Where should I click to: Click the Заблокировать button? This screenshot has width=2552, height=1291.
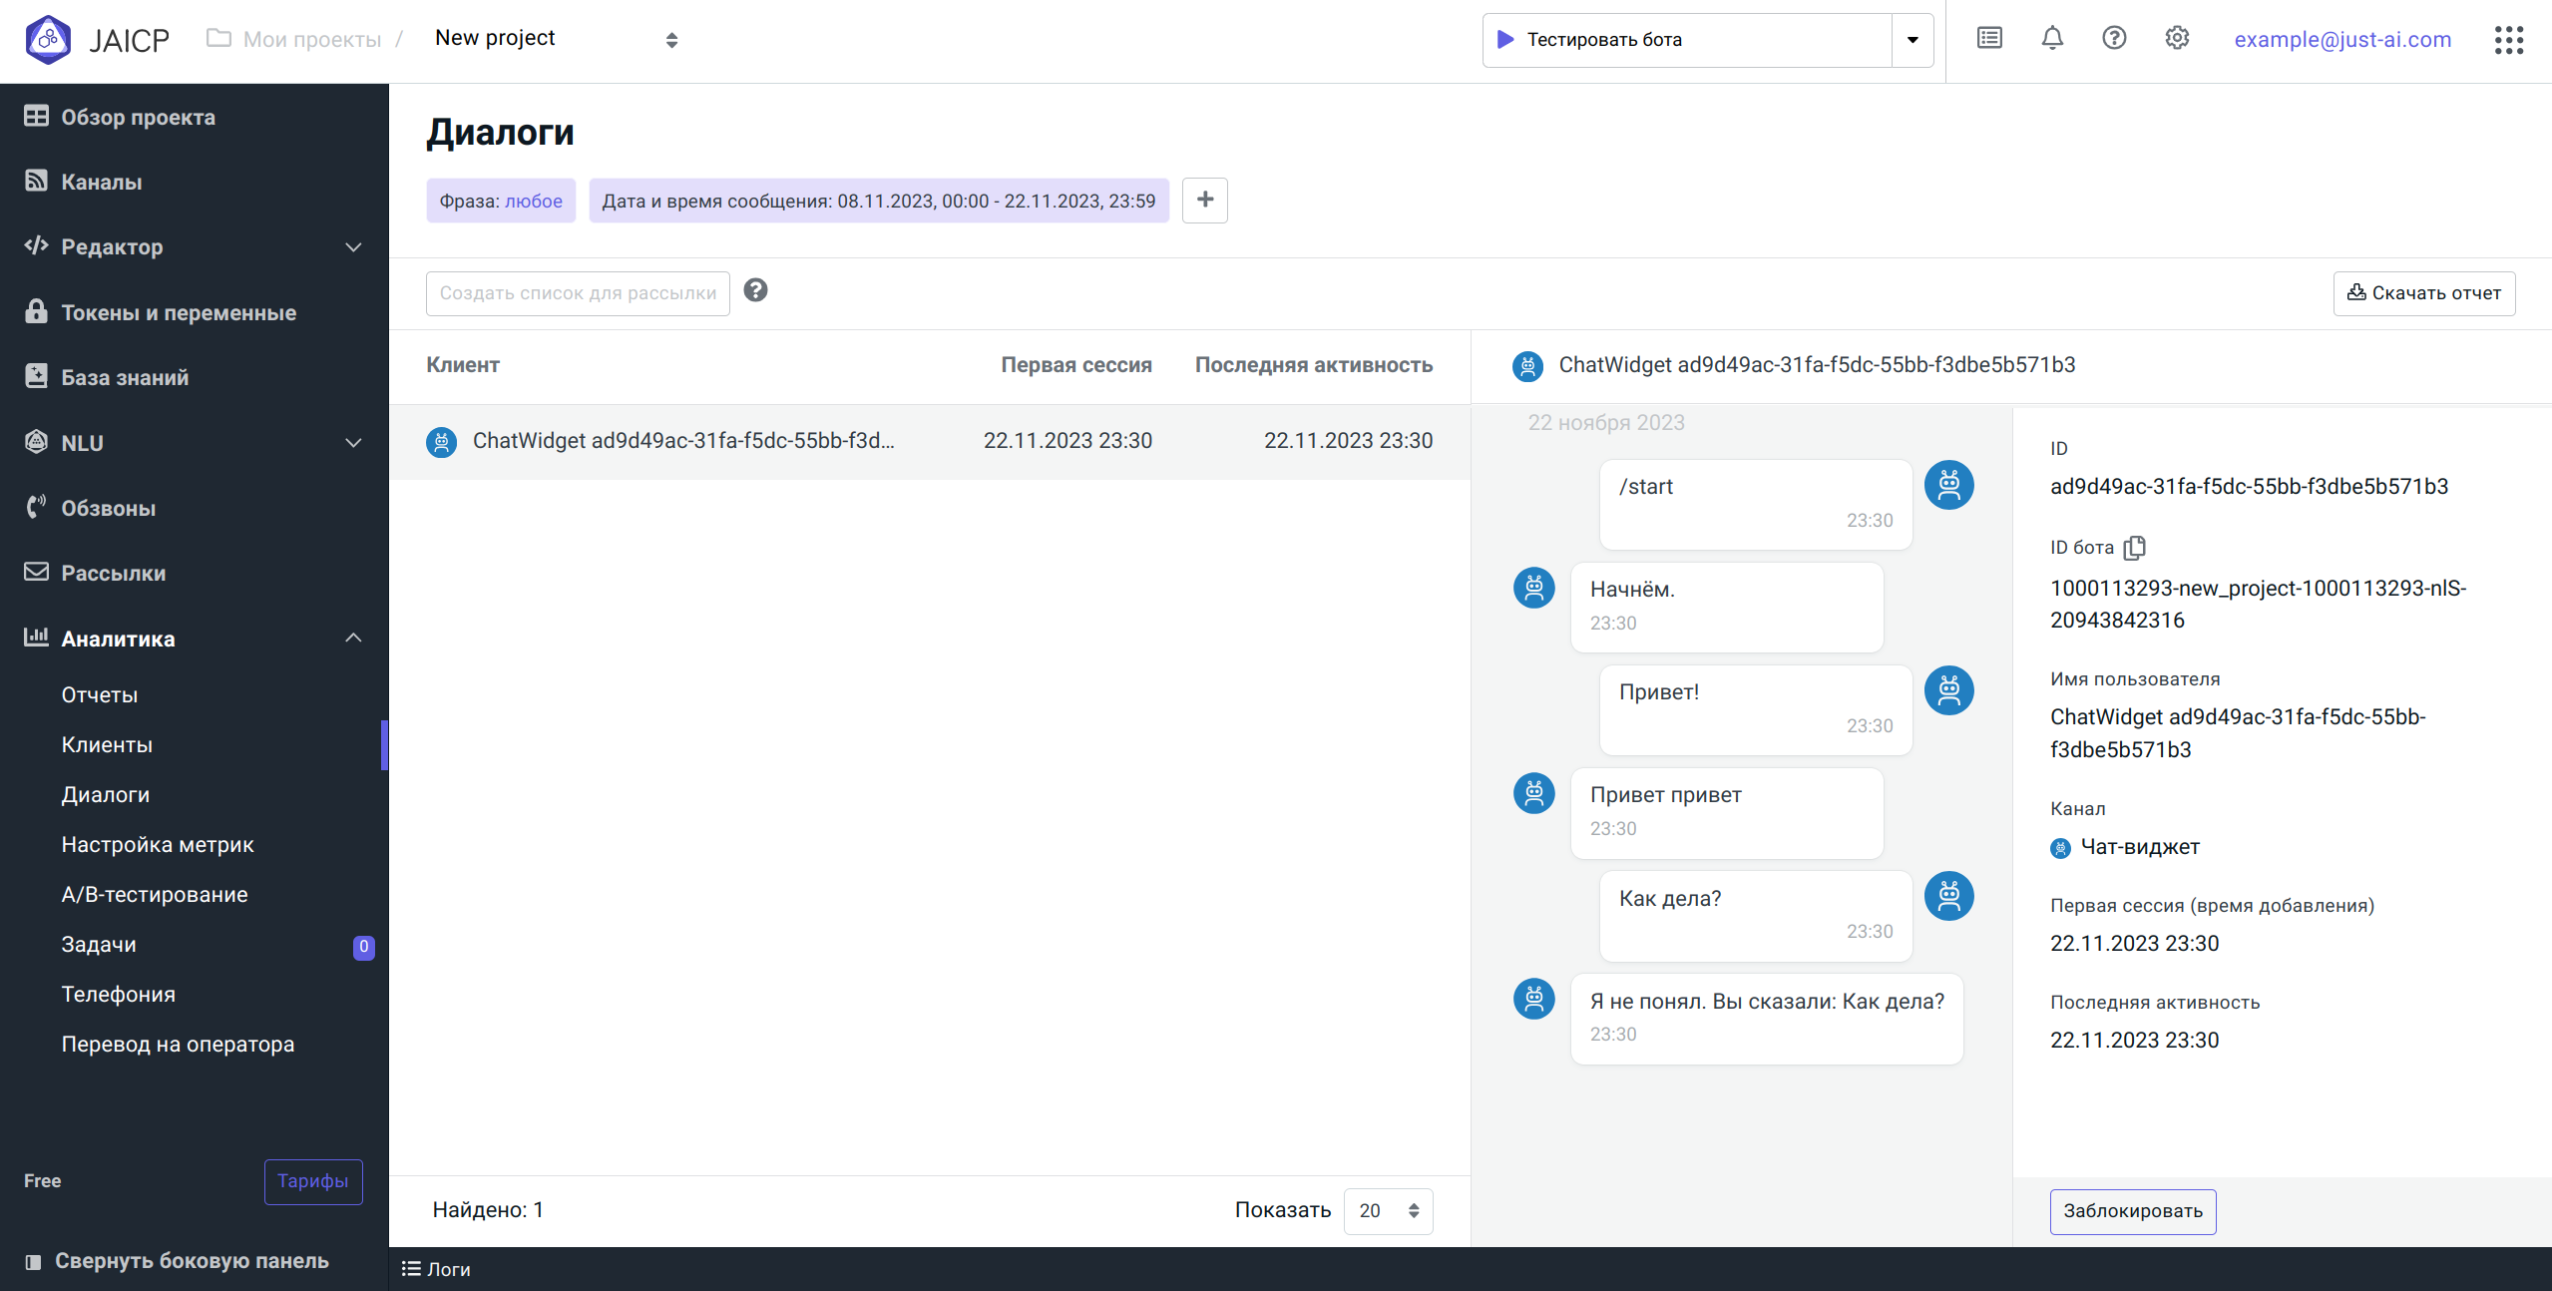(x=2133, y=1211)
